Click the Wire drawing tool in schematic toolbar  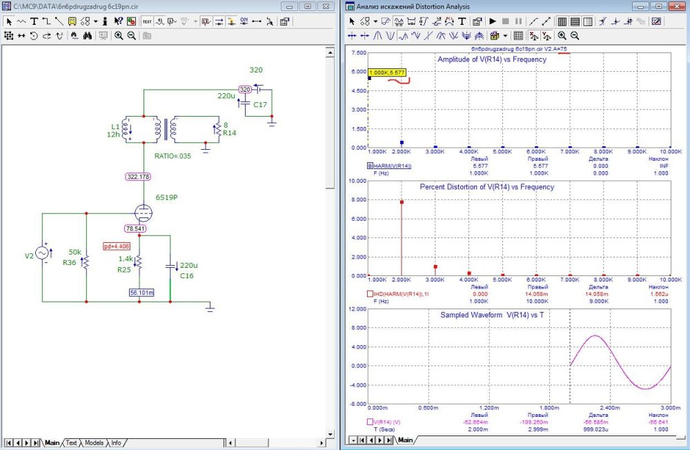click(46, 21)
